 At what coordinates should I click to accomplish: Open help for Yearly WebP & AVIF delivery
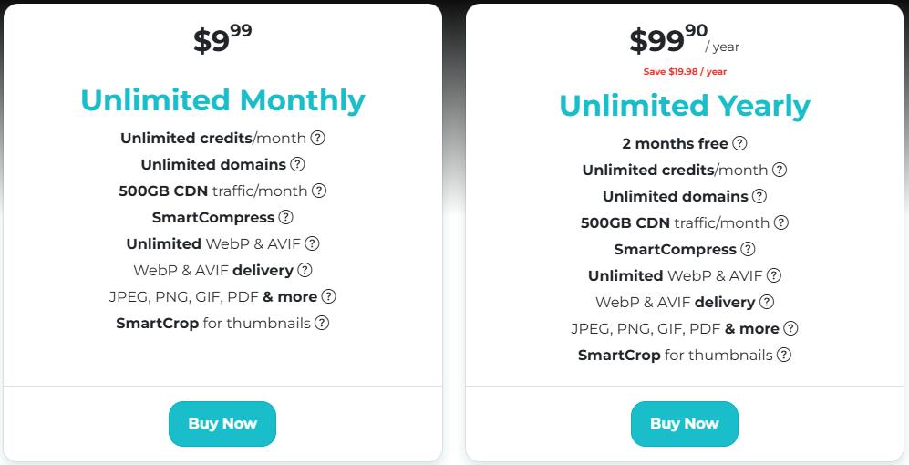(767, 303)
